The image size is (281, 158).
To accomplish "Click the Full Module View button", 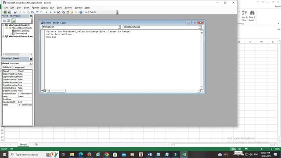I will point(45,91).
